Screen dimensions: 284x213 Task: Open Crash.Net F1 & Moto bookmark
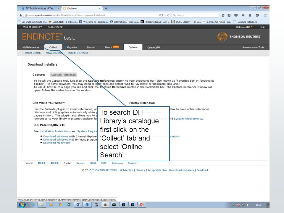point(63,22)
